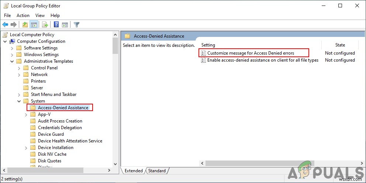Select Credentials Delegation in the tree
The width and height of the screenshot is (366, 183).
pos(60,128)
